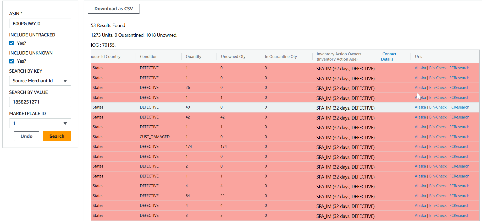Viewport: 482px width, 221px height.
Task: Download results as CSV
Action: 114,9
